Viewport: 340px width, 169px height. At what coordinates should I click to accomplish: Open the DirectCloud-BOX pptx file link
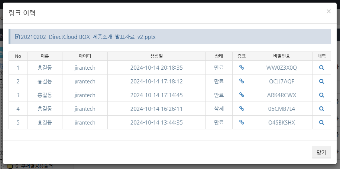[x=88, y=37]
